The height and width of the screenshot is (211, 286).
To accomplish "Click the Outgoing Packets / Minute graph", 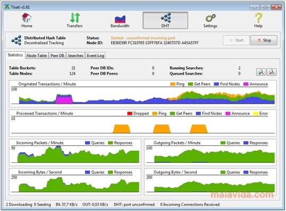I will (x=210, y=152).
